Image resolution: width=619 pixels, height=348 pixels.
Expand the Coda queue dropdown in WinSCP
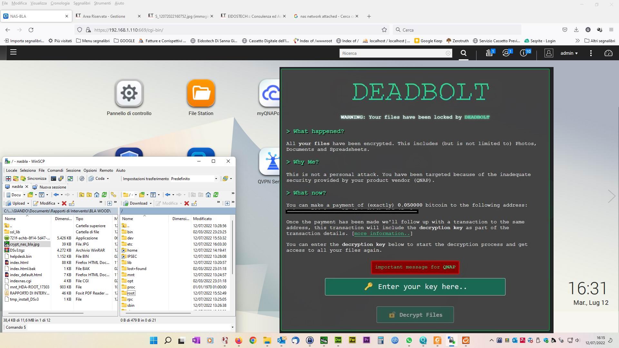[x=108, y=179]
